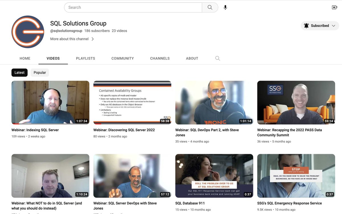Play SSG's SQL Emergency Response thumbnail
This screenshot has height=214, width=342.
[x=296, y=176]
